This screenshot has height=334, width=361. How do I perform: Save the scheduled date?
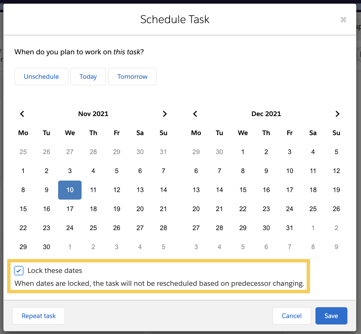[x=331, y=316]
